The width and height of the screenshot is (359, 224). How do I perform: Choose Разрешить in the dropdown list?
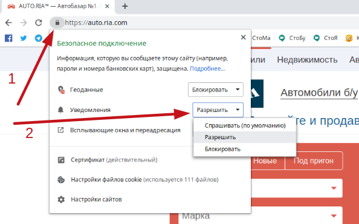pyautogui.click(x=245, y=137)
